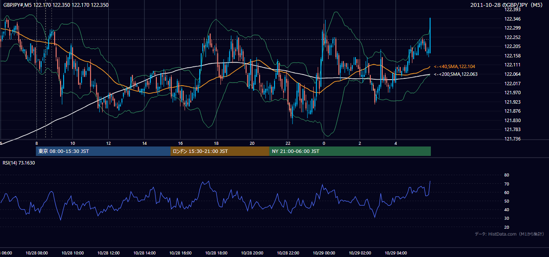
Task: Select the white 200 SMA label 122.063
Action: pos(455,74)
